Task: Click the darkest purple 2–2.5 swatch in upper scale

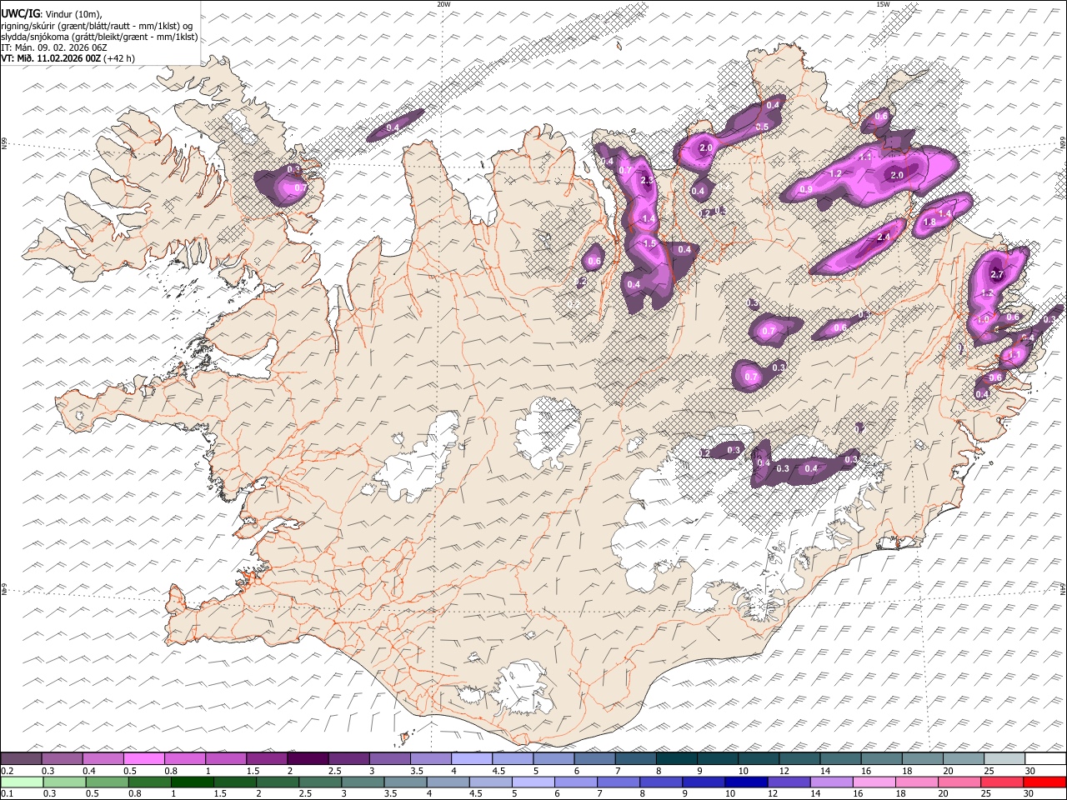Action: (x=308, y=758)
